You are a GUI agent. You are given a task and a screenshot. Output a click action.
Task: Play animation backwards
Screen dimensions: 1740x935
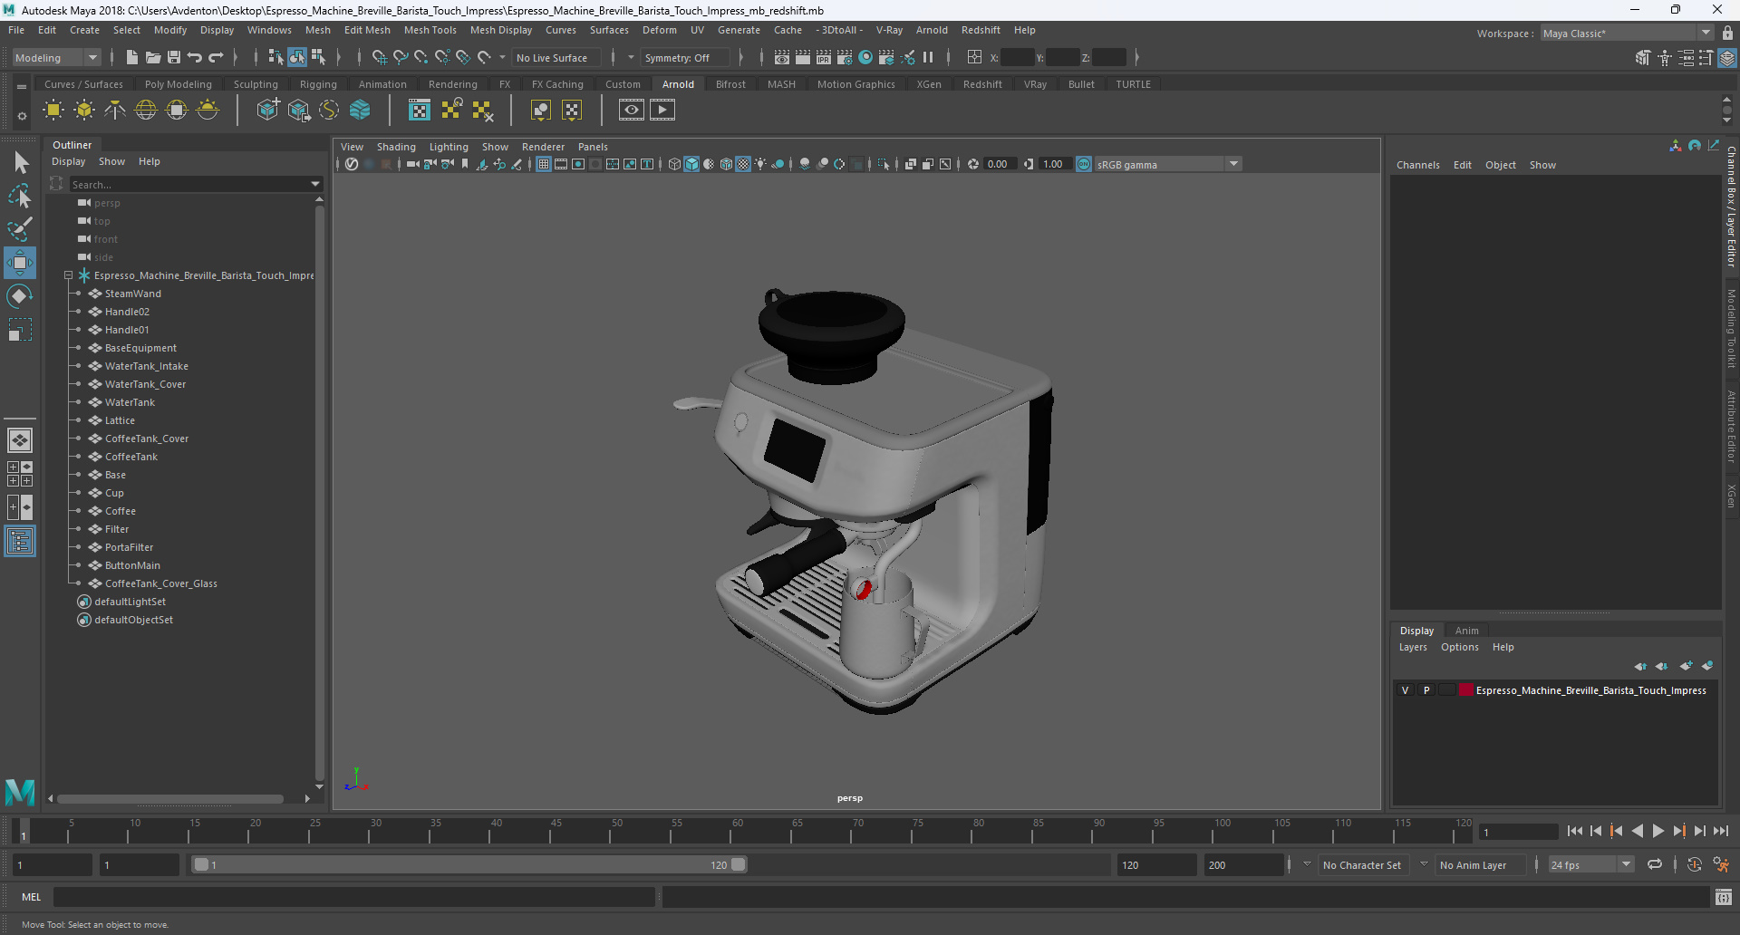coord(1638,831)
